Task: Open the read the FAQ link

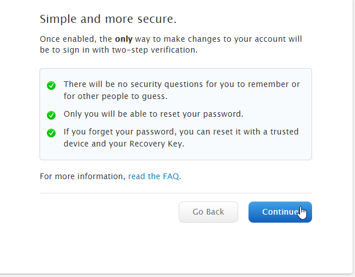Action: tap(155, 176)
